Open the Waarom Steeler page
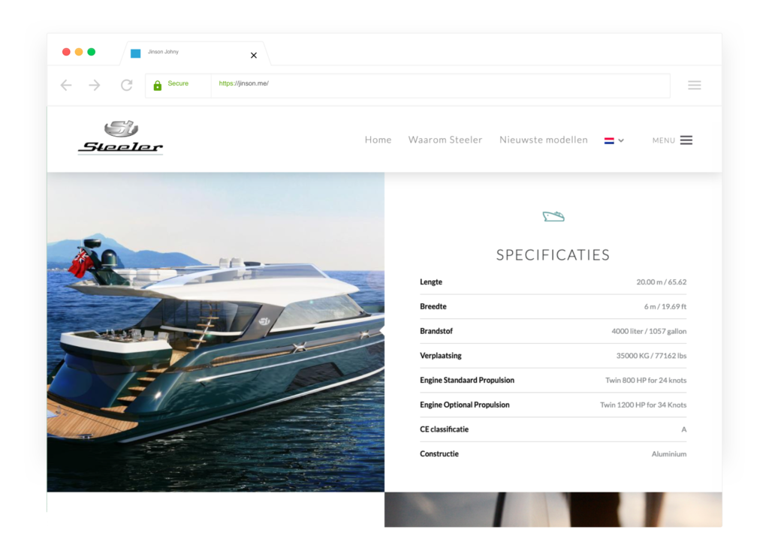The width and height of the screenshot is (769, 560). [x=445, y=140]
